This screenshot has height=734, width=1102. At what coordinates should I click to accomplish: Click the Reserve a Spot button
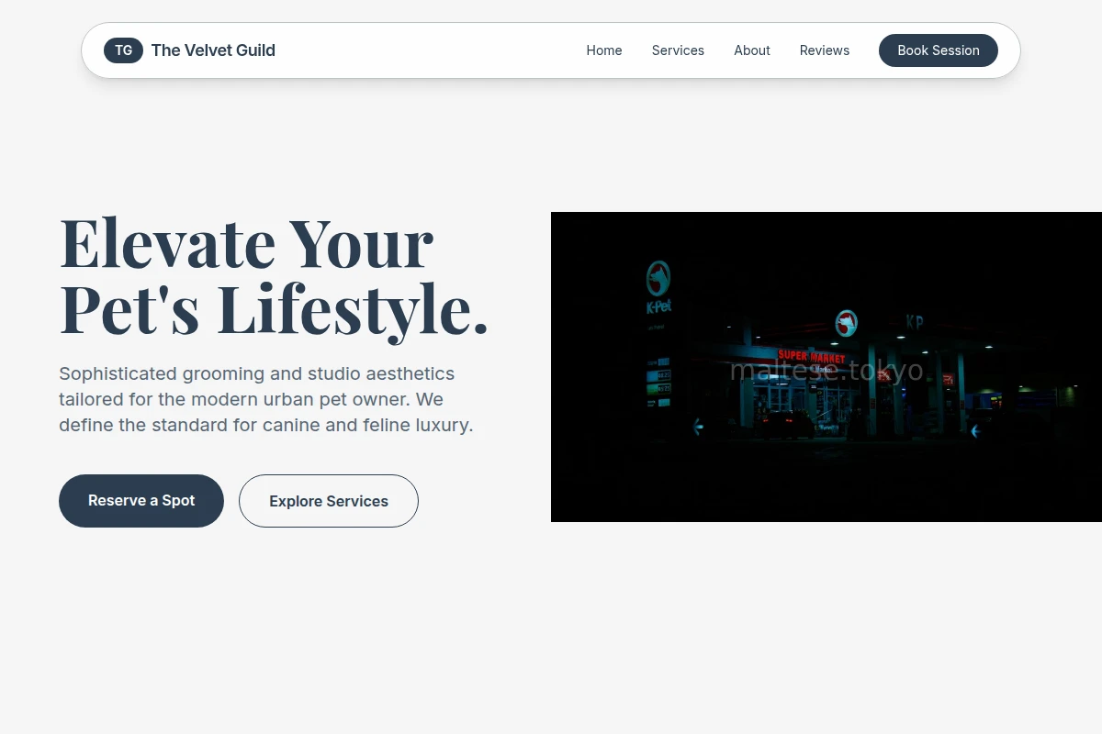[141, 501]
